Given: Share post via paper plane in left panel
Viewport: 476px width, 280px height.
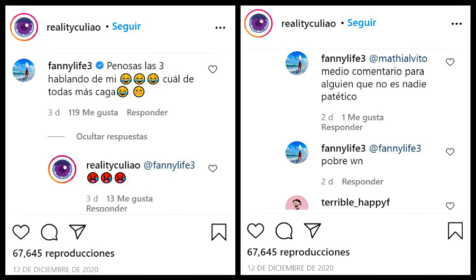Looking at the screenshot, I should pos(77,231).
